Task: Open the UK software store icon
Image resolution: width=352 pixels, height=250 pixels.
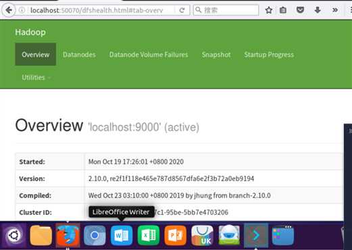Action: coord(202,235)
